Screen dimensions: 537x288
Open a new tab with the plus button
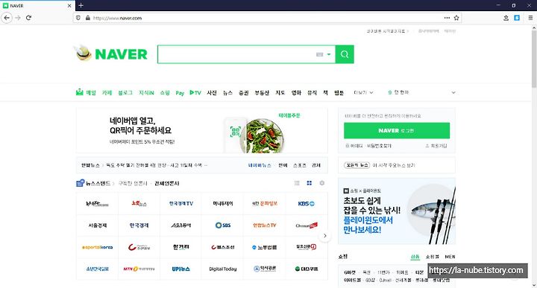(x=81, y=5)
